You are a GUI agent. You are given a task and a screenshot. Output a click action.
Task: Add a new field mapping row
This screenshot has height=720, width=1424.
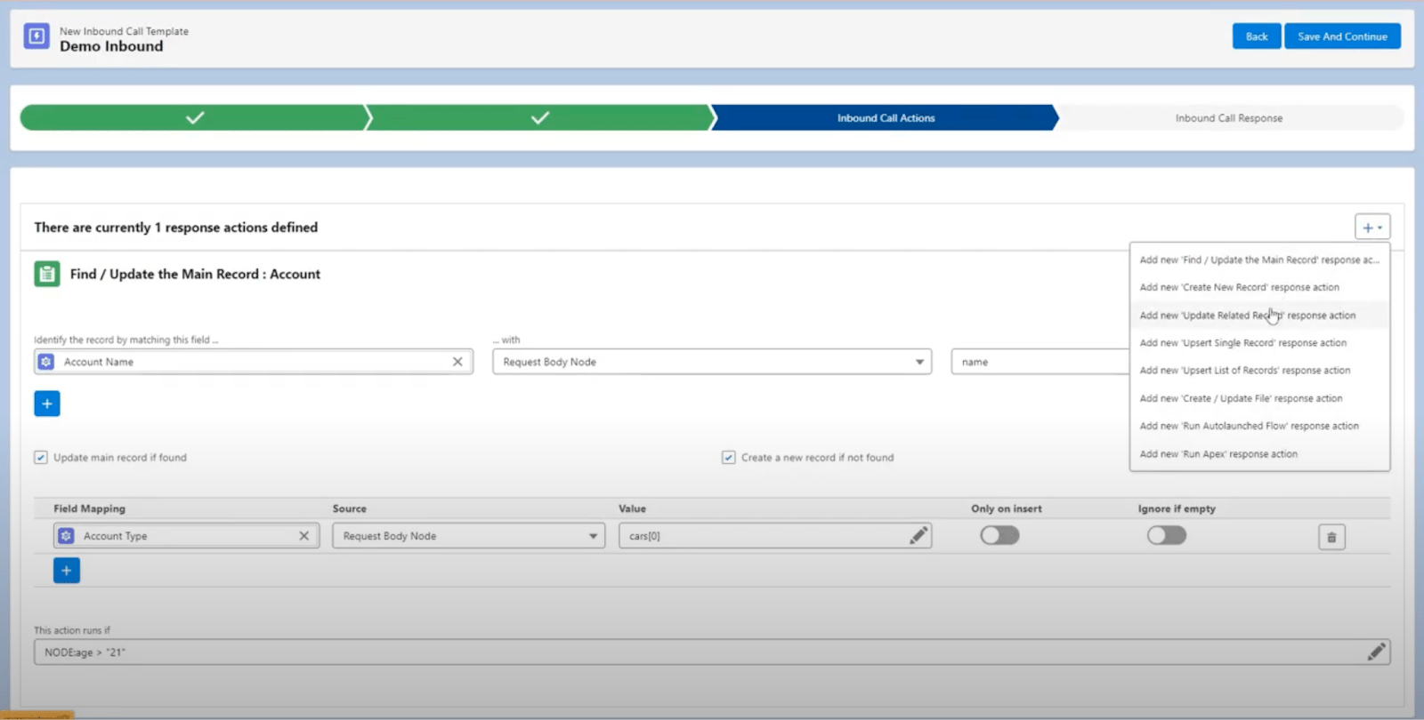67,571
